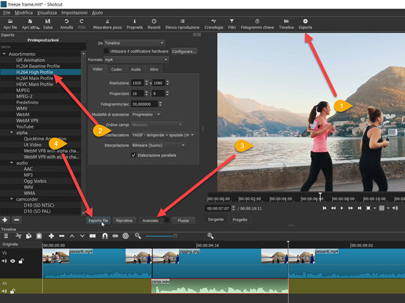The height and width of the screenshot is (303, 405).
Task: Append clip with the timeline plus icon
Action: (x=51, y=236)
